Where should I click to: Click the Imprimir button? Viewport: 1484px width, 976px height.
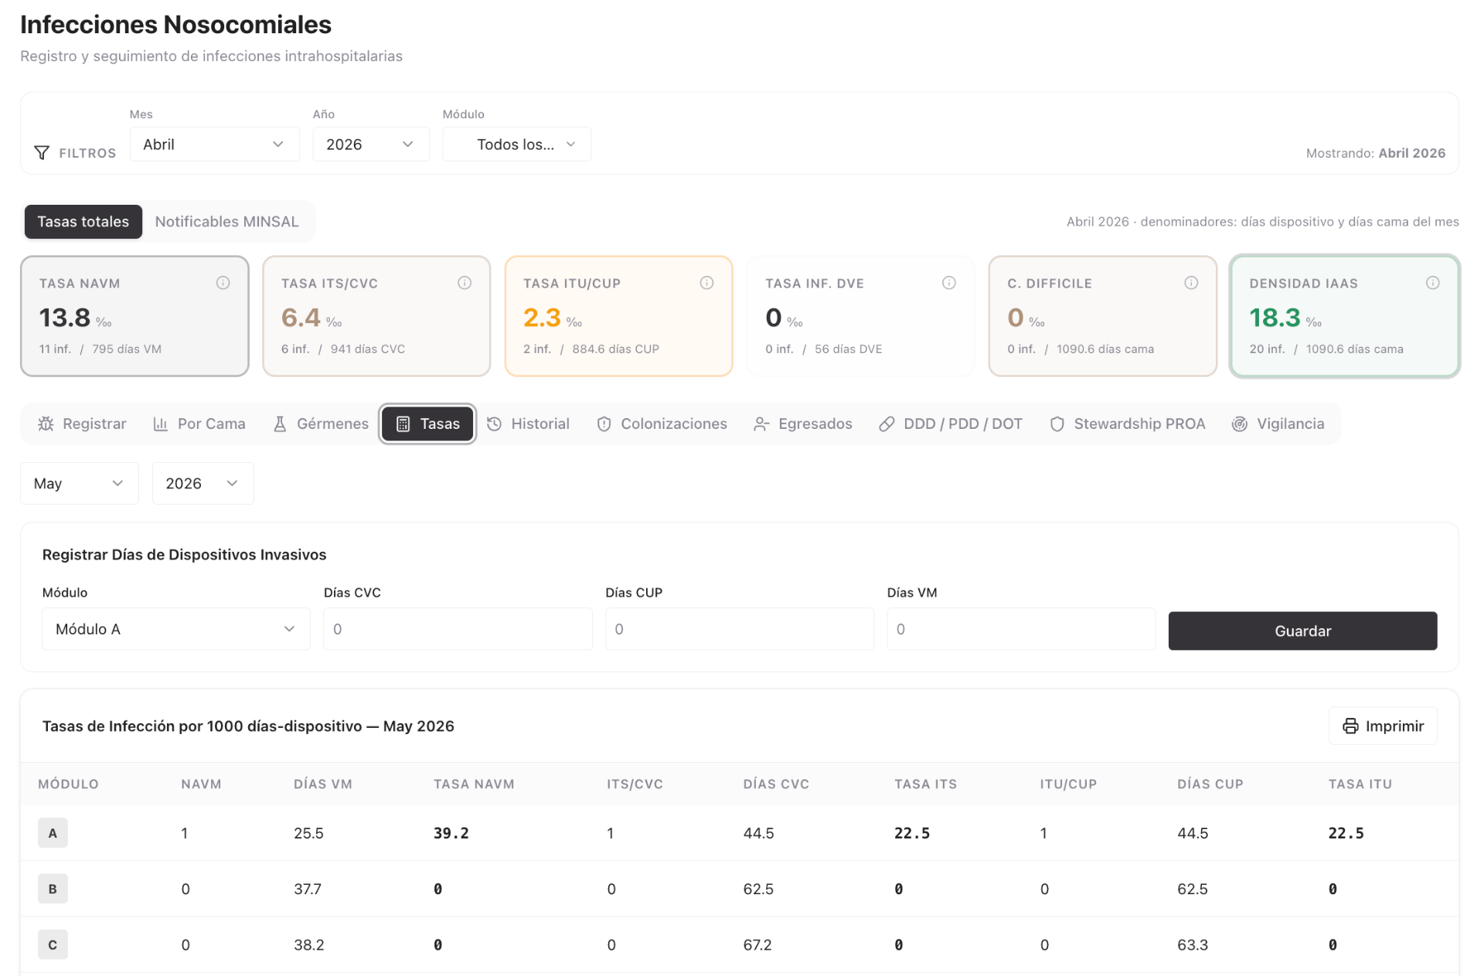1383,726
